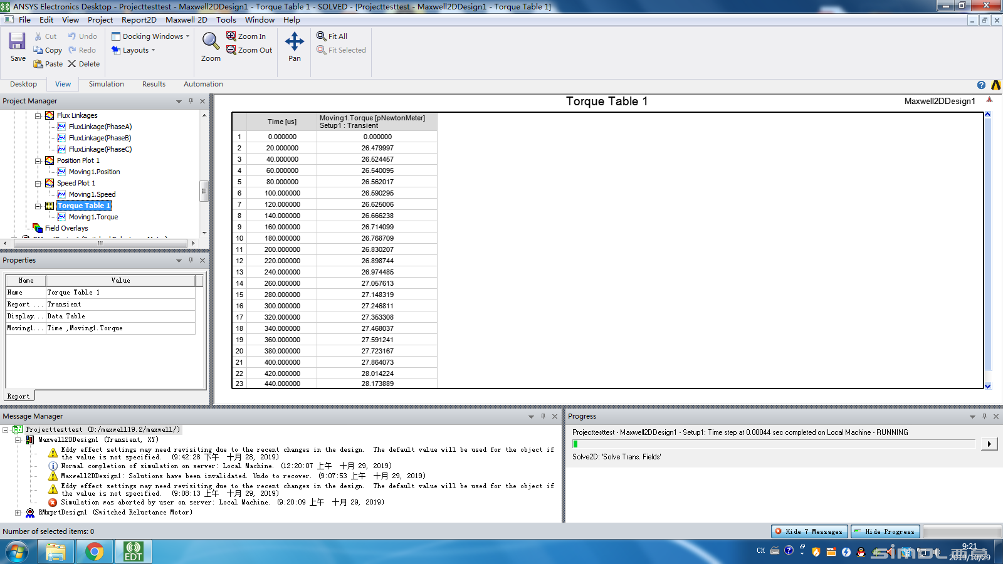This screenshot has width=1003, height=564.
Task: Click the Zoom In tool
Action: click(246, 36)
